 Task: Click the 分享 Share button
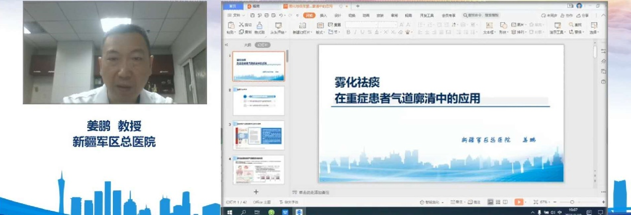click(x=583, y=15)
